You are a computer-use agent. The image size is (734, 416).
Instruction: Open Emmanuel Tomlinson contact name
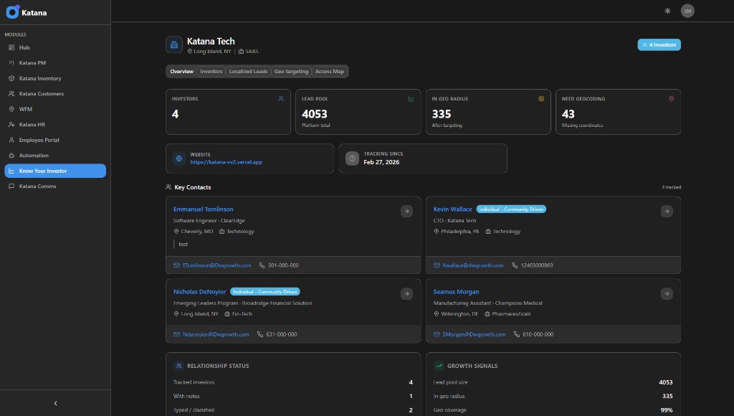point(203,209)
